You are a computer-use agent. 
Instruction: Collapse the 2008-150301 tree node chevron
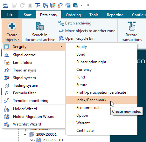tap(25, 134)
